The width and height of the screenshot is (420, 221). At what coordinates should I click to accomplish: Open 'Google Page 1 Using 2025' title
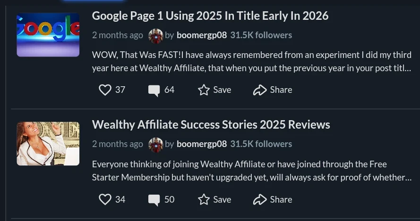210,16
